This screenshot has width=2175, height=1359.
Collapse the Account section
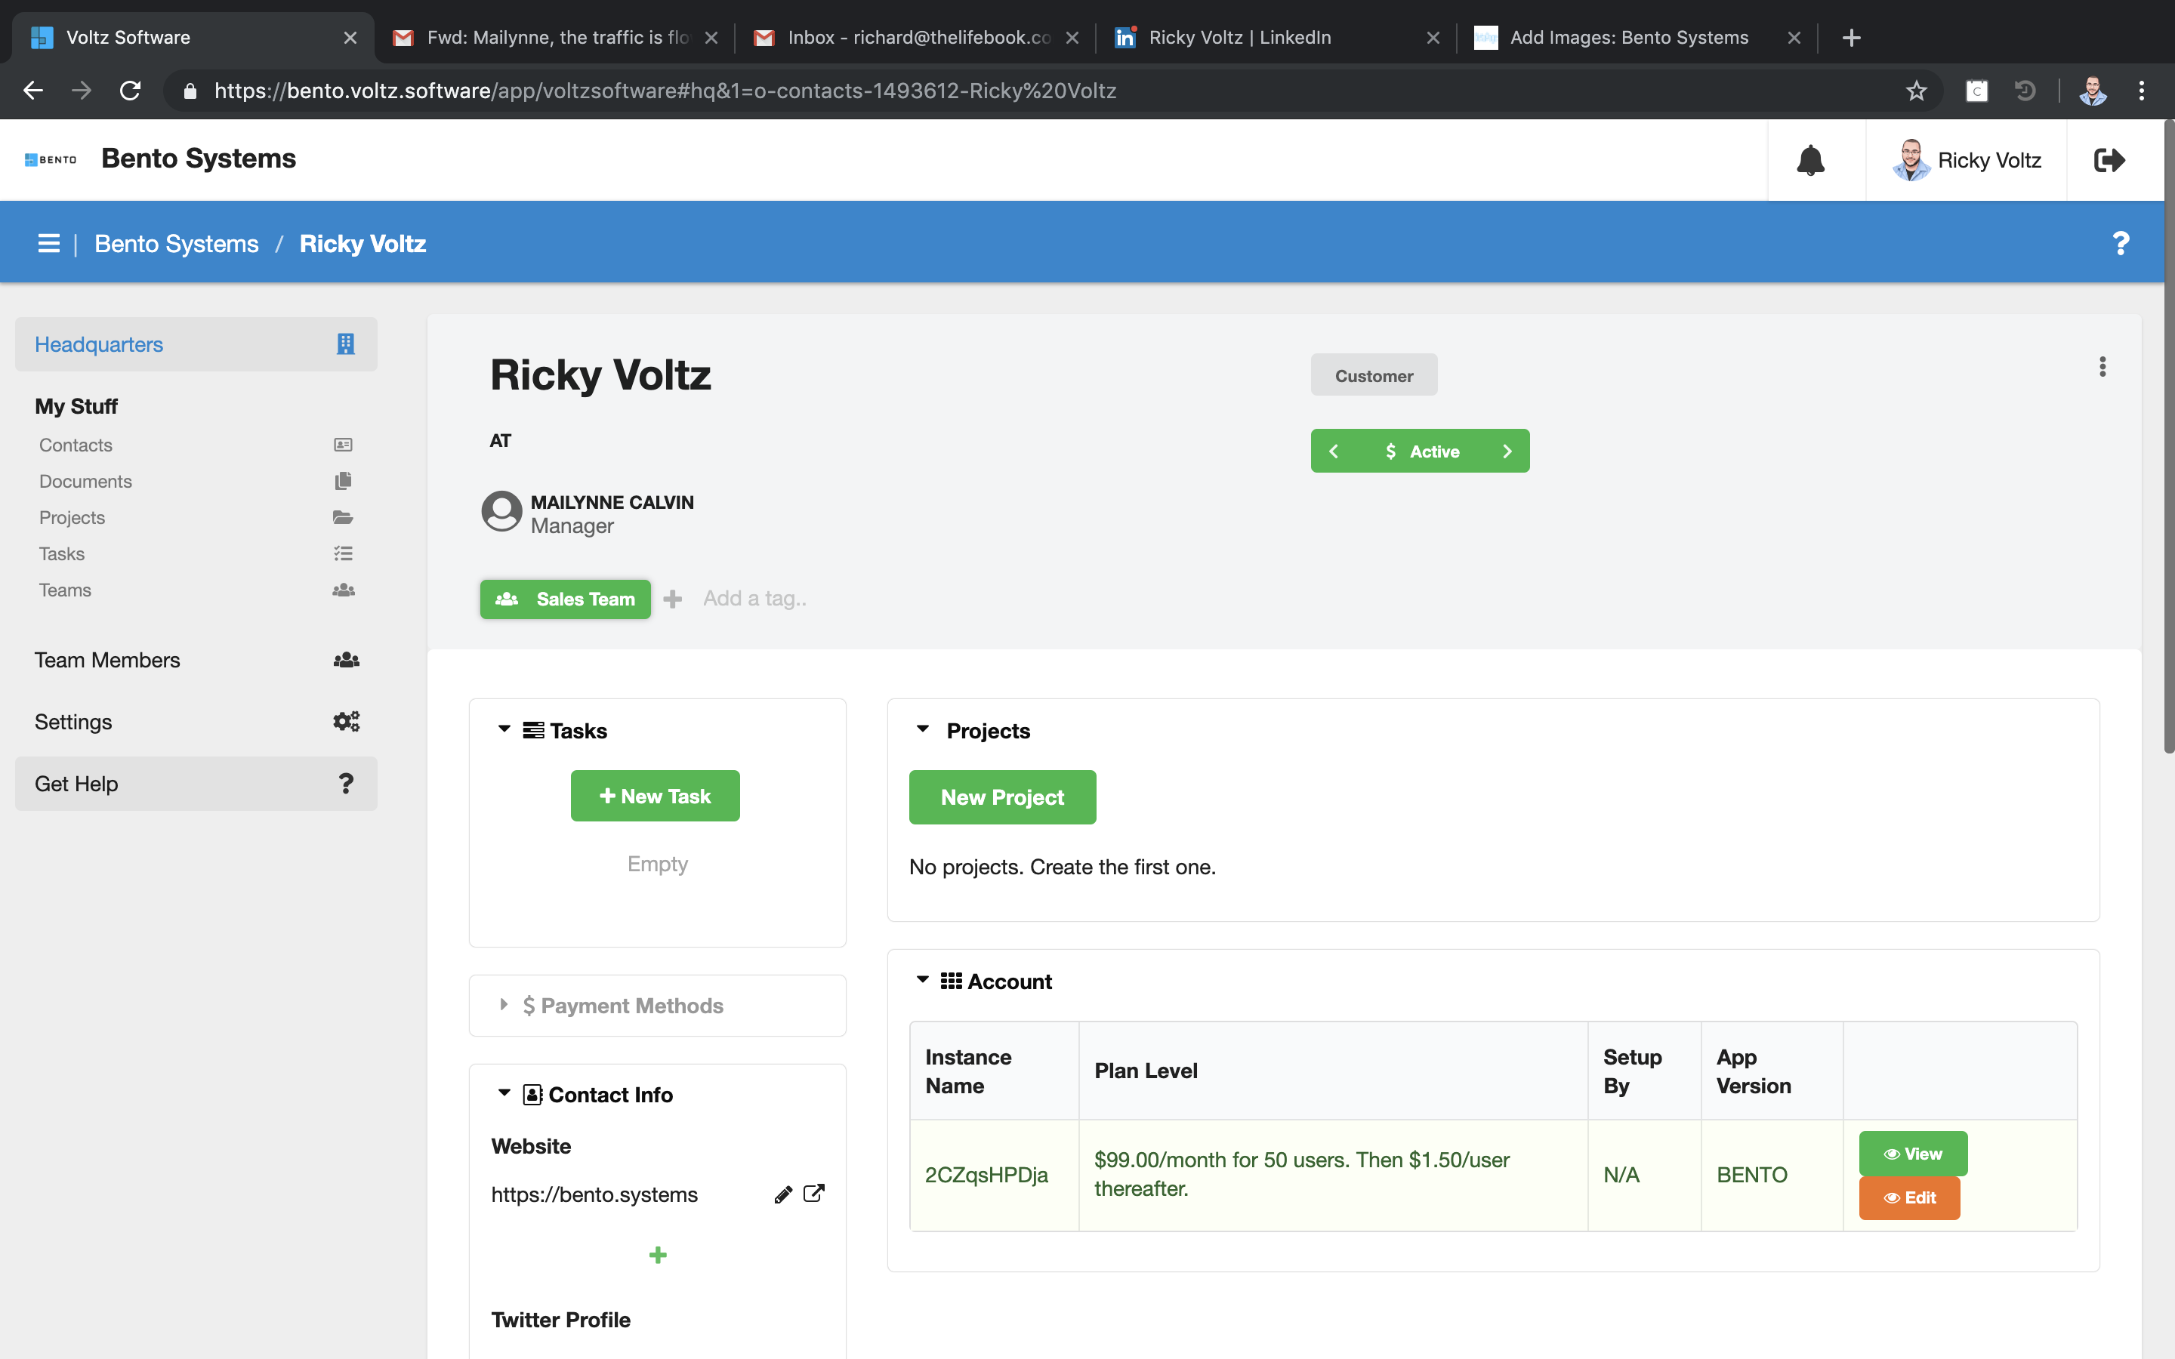tap(922, 981)
